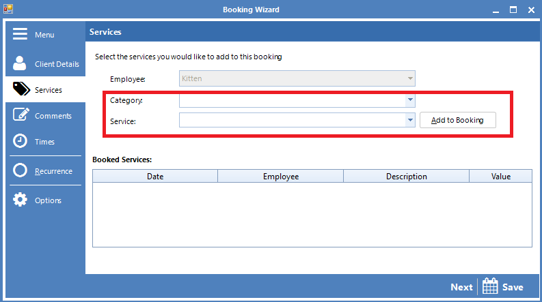Click the Options gear icon
The width and height of the screenshot is (542, 302).
(x=21, y=200)
